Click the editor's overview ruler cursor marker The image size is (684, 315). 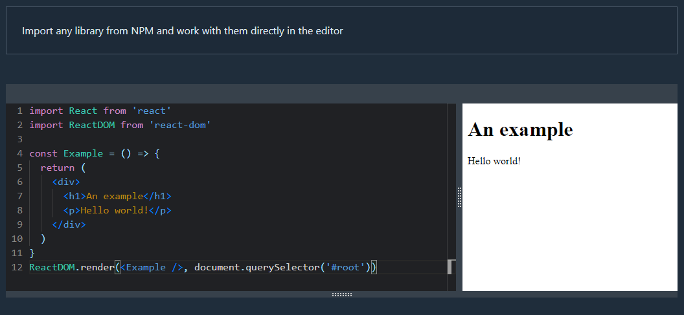[451, 266]
